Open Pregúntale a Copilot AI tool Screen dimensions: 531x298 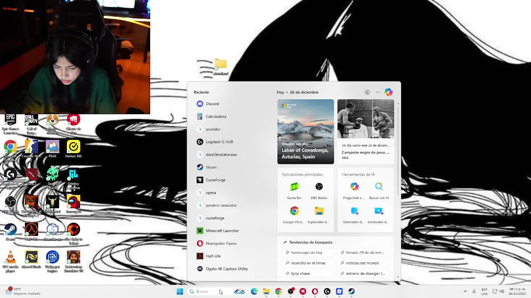pos(354,191)
